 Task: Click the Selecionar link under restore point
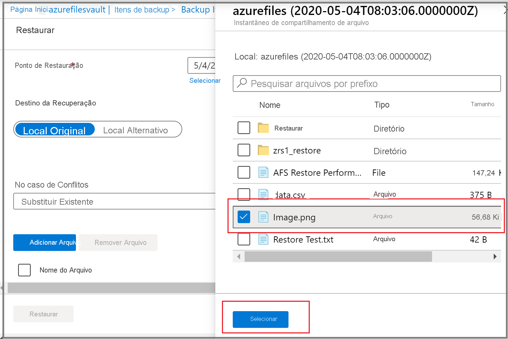click(x=205, y=80)
